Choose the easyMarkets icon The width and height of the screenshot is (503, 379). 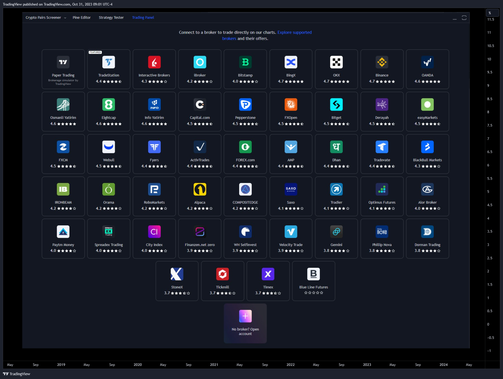pyautogui.click(x=427, y=105)
